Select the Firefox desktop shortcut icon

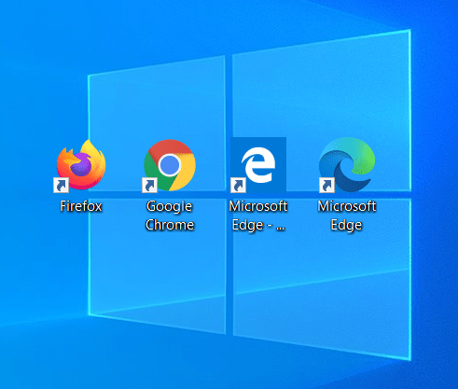pyautogui.click(x=80, y=165)
